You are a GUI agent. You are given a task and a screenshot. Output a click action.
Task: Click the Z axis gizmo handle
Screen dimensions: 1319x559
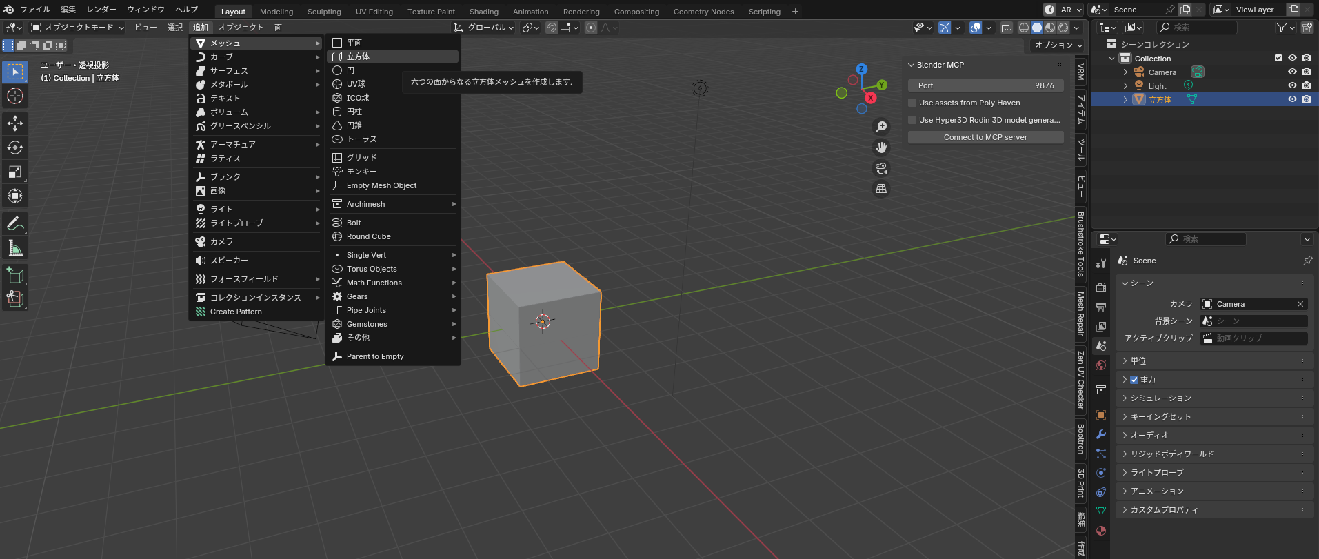click(861, 69)
